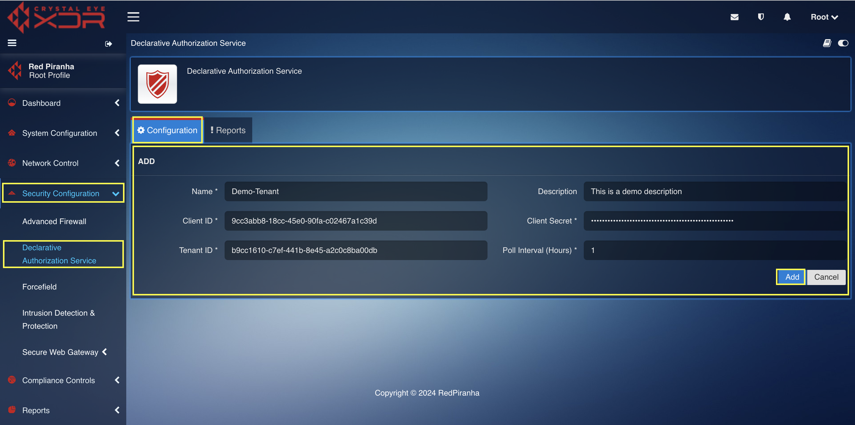
Task: Expand sidebar Reports chevron
Action: click(x=117, y=410)
